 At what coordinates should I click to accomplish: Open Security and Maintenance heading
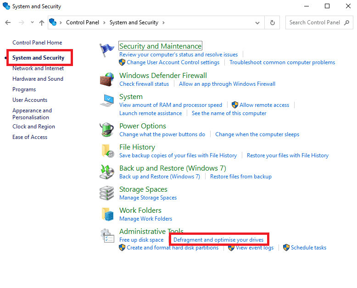point(160,46)
